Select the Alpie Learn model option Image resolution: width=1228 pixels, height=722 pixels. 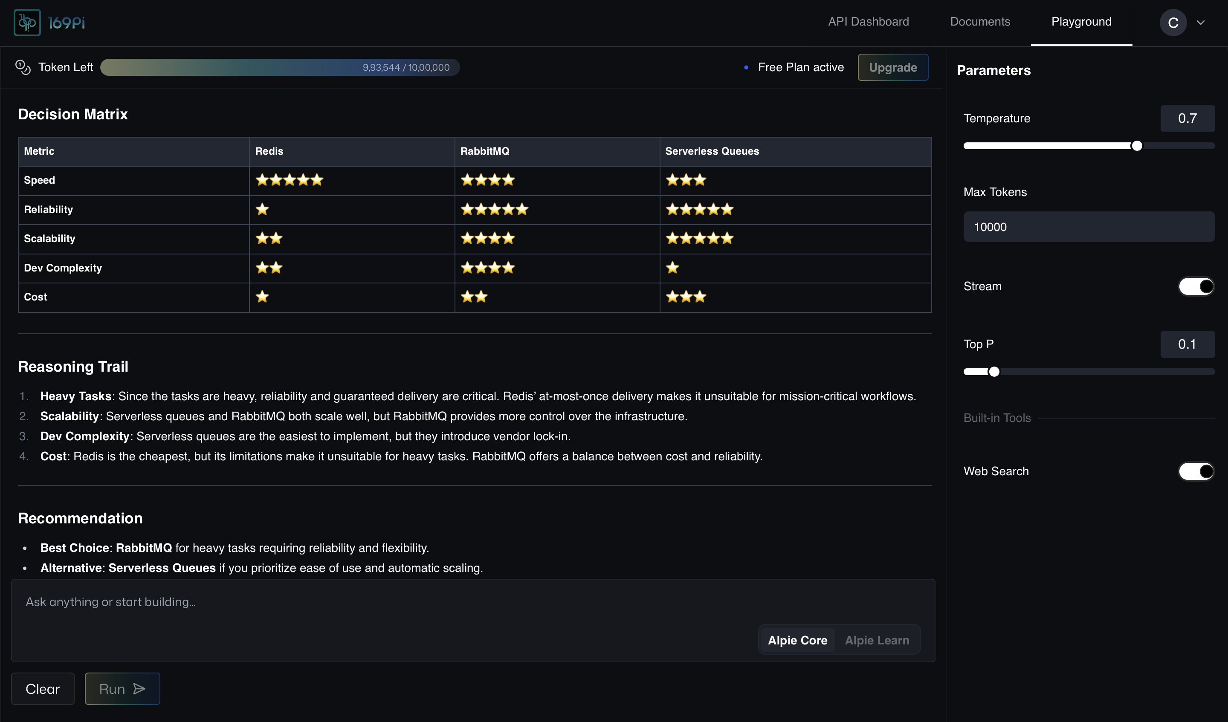click(x=877, y=640)
